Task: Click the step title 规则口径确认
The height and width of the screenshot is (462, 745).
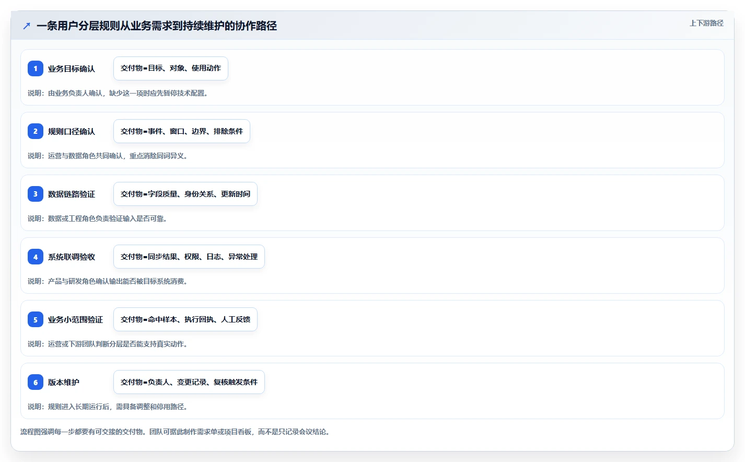Action: 72,131
